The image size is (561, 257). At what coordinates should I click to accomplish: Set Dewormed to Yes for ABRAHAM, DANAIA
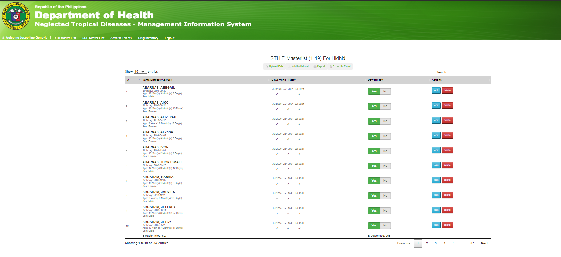click(x=374, y=181)
